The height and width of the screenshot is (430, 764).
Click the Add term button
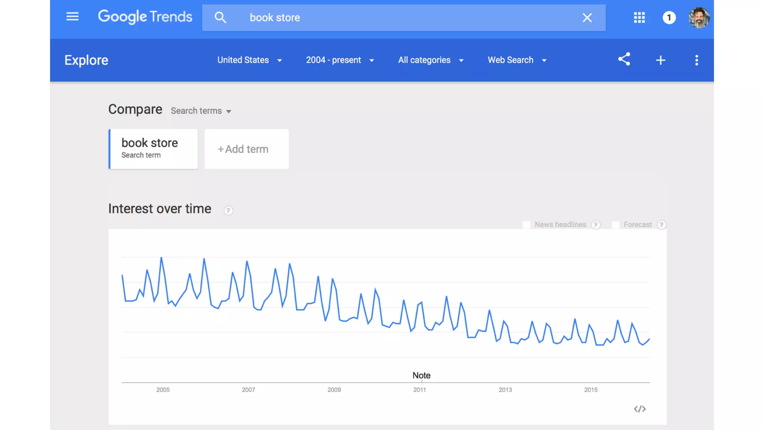click(246, 149)
